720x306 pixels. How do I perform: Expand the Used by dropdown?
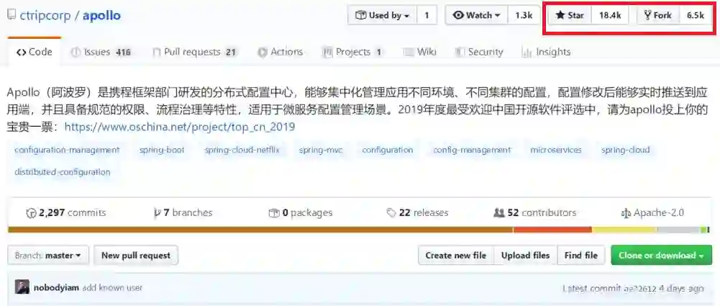click(383, 15)
